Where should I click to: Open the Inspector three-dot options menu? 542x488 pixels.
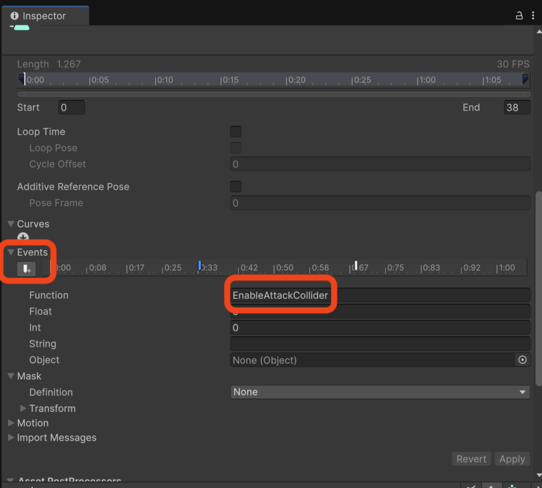click(534, 16)
